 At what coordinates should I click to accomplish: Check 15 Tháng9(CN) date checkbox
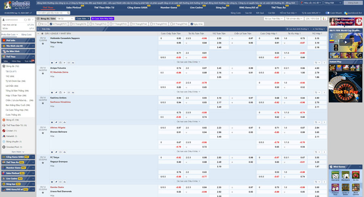[x=71, y=24]
